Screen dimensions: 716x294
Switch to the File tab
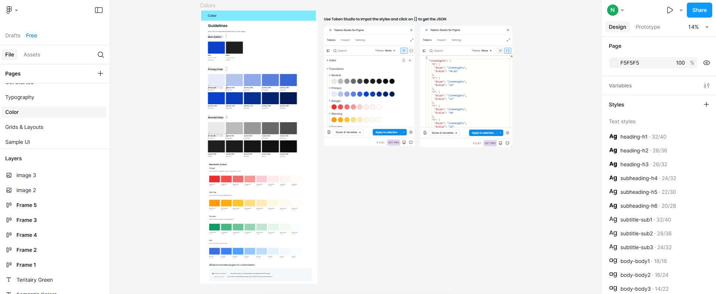pos(10,55)
